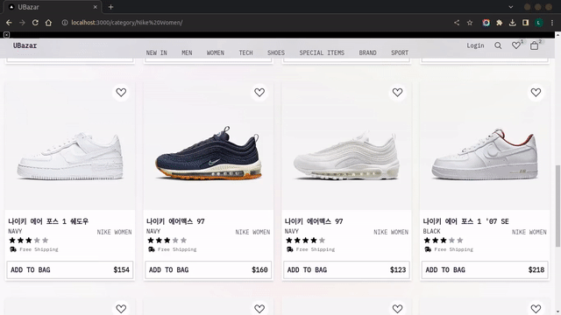The height and width of the screenshot is (315, 561).
Task: Open the browser extensions puzzle icon
Action: tap(499, 23)
